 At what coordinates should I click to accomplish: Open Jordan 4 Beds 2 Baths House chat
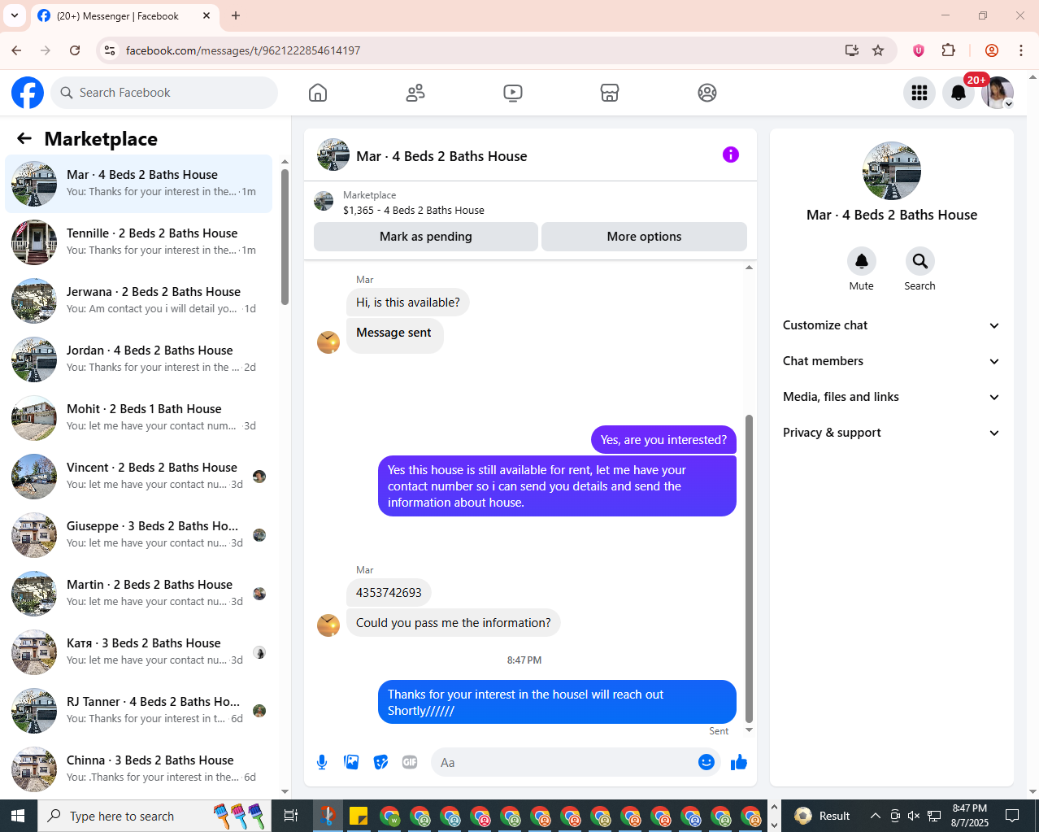139,359
